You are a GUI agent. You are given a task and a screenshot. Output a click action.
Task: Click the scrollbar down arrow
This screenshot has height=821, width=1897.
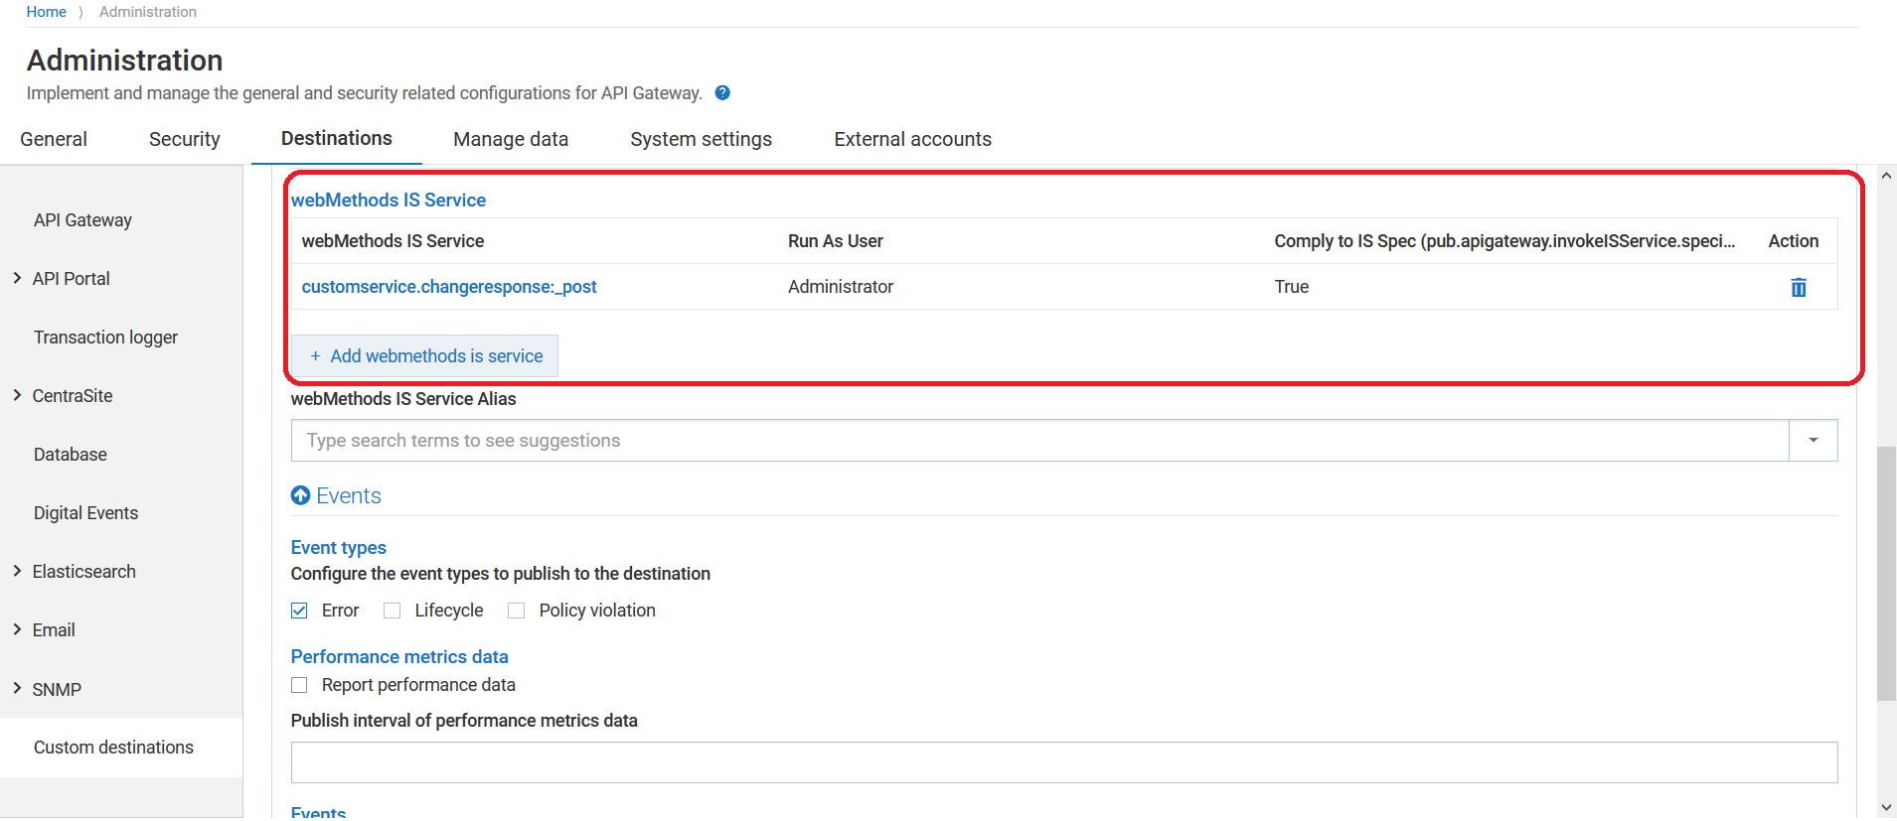tap(1886, 808)
